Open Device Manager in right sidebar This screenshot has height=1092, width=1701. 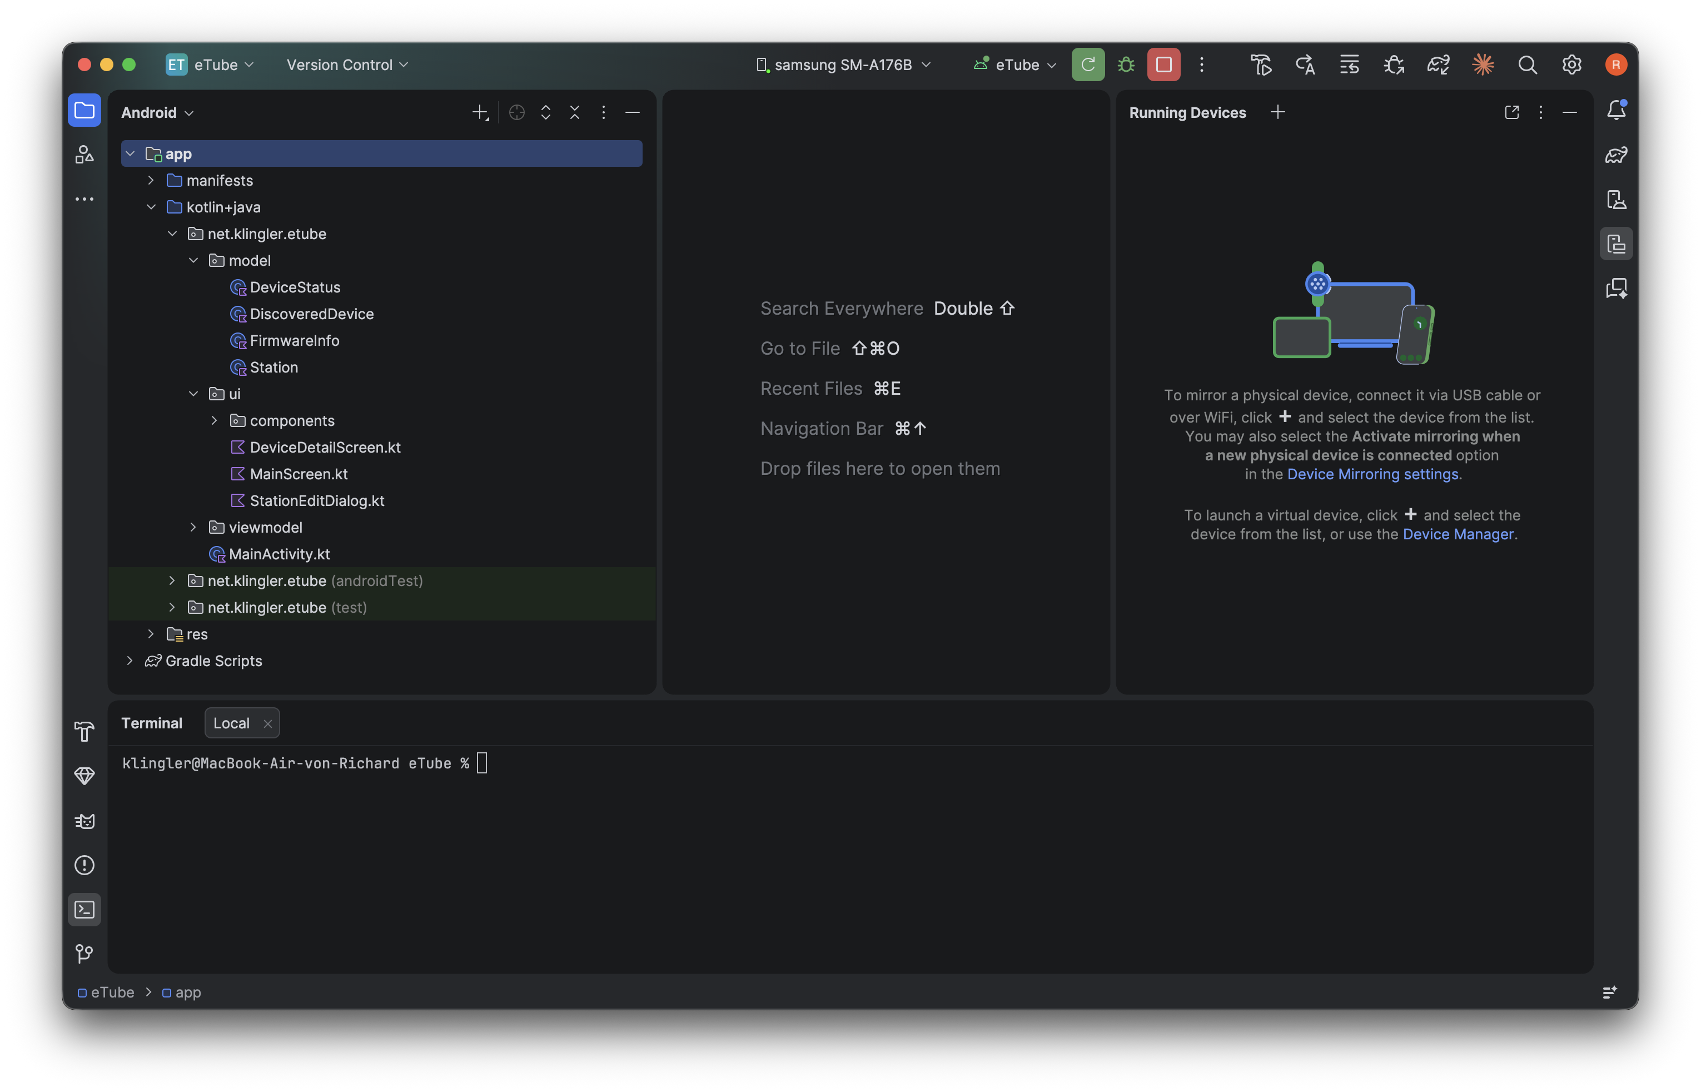(1616, 199)
